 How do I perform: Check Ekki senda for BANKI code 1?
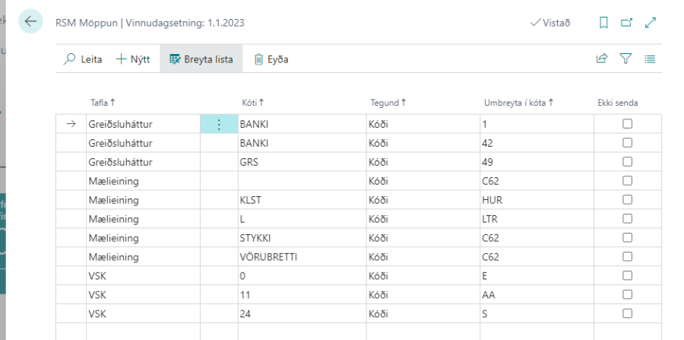pyautogui.click(x=628, y=124)
